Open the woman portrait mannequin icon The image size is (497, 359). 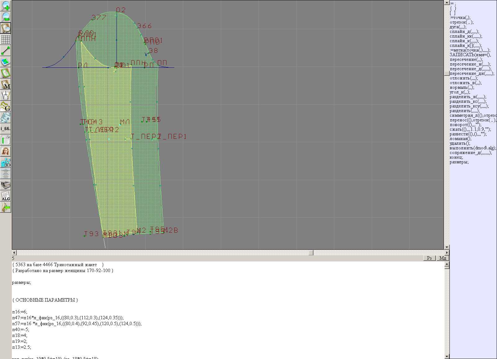(6, 151)
